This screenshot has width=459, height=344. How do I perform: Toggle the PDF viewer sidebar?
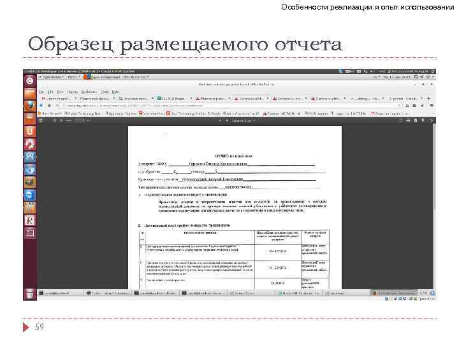(41, 120)
